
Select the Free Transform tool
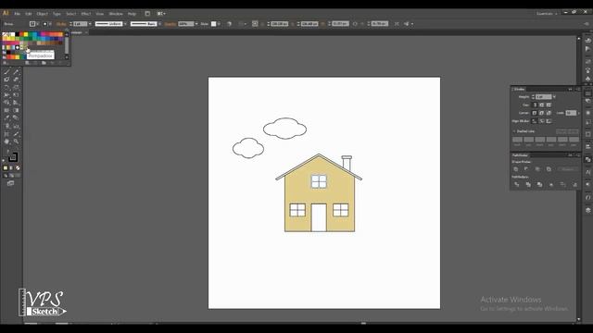(16, 94)
